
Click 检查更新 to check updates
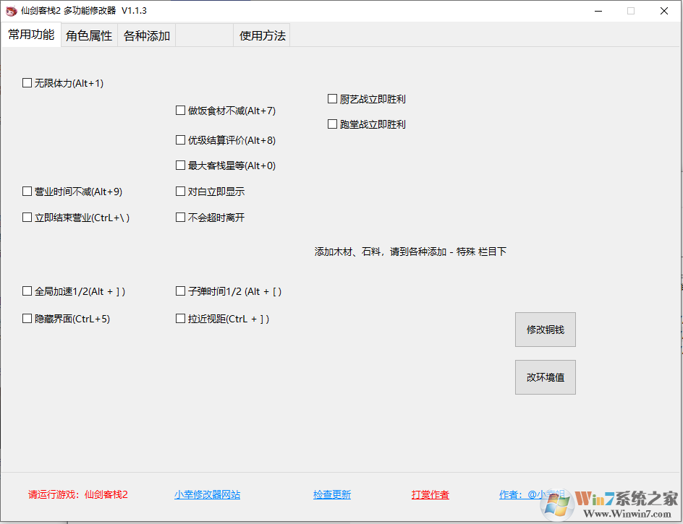click(x=332, y=494)
